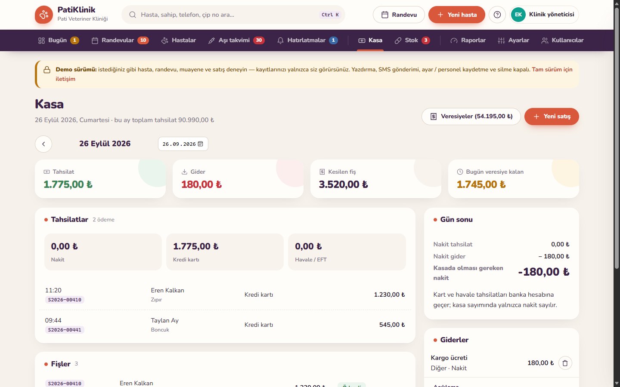Go to previous day with back arrow
This screenshot has width=620, height=387.
43,144
